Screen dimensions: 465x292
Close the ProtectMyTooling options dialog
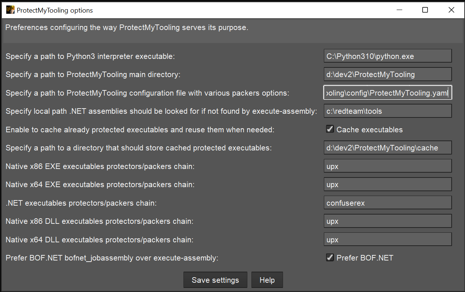pos(451,10)
